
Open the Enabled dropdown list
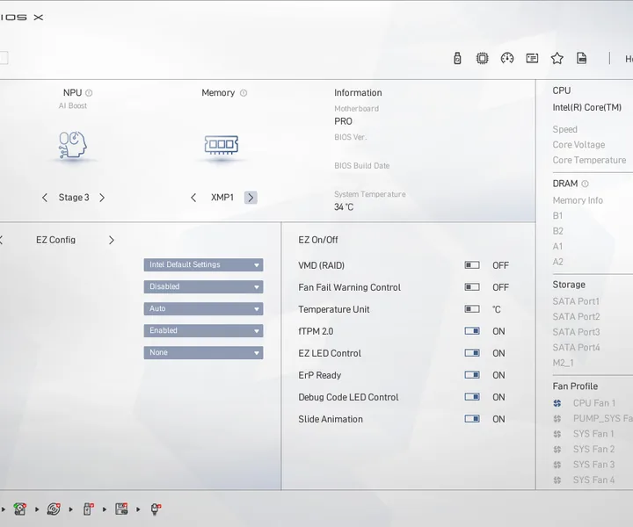point(203,330)
